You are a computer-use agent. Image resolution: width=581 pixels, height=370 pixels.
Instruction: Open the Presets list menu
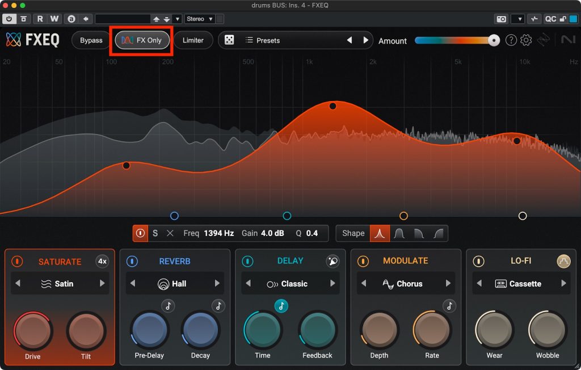pos(268,40)
